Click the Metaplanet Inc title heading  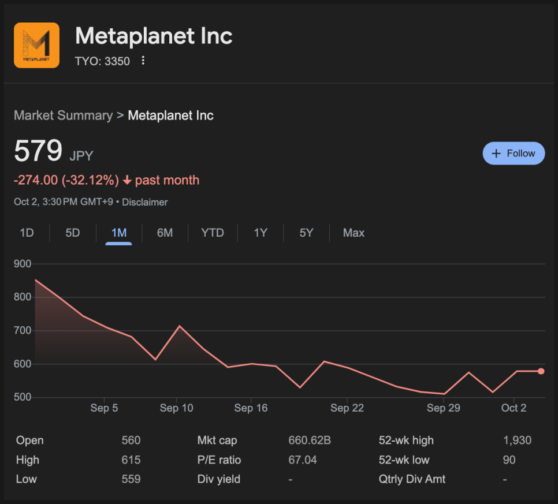(154, 36)
